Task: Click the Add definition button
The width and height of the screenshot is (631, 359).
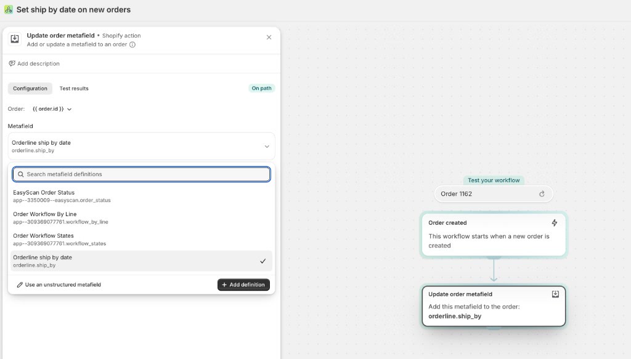Action: coord(243,284)
